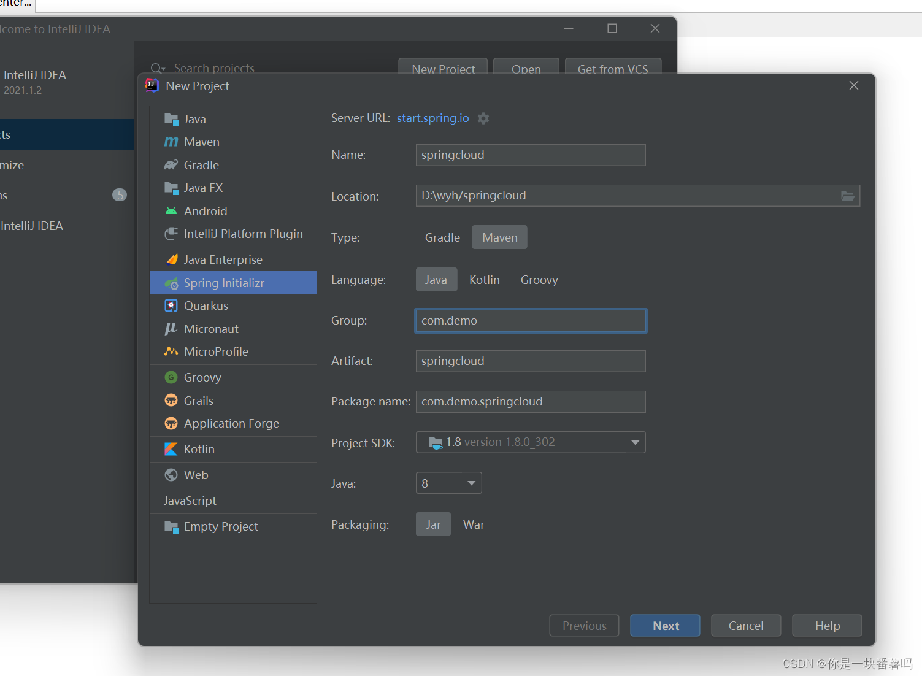
Task: Click the Next button
Action: click(x=665, y=626)
